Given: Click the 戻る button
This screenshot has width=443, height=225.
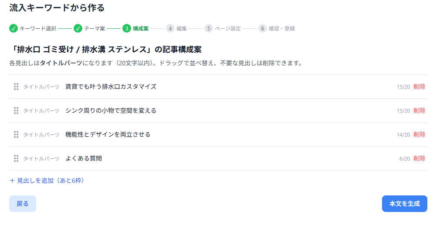Looking at the screenshot, I should tap(23, 204).
